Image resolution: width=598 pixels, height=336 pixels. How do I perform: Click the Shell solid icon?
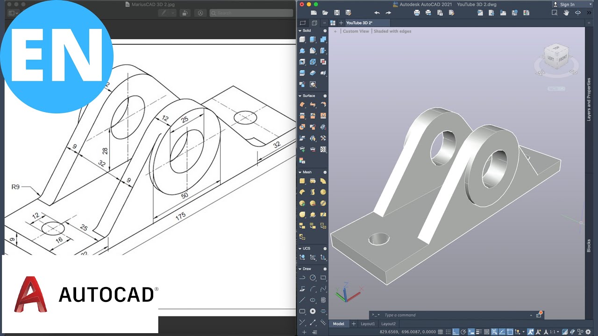(302, 62)
